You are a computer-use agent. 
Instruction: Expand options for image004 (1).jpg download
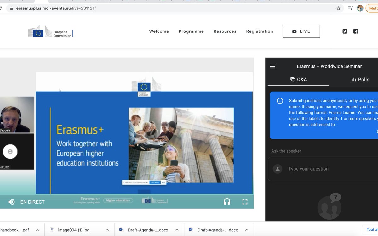coord(107,230)
